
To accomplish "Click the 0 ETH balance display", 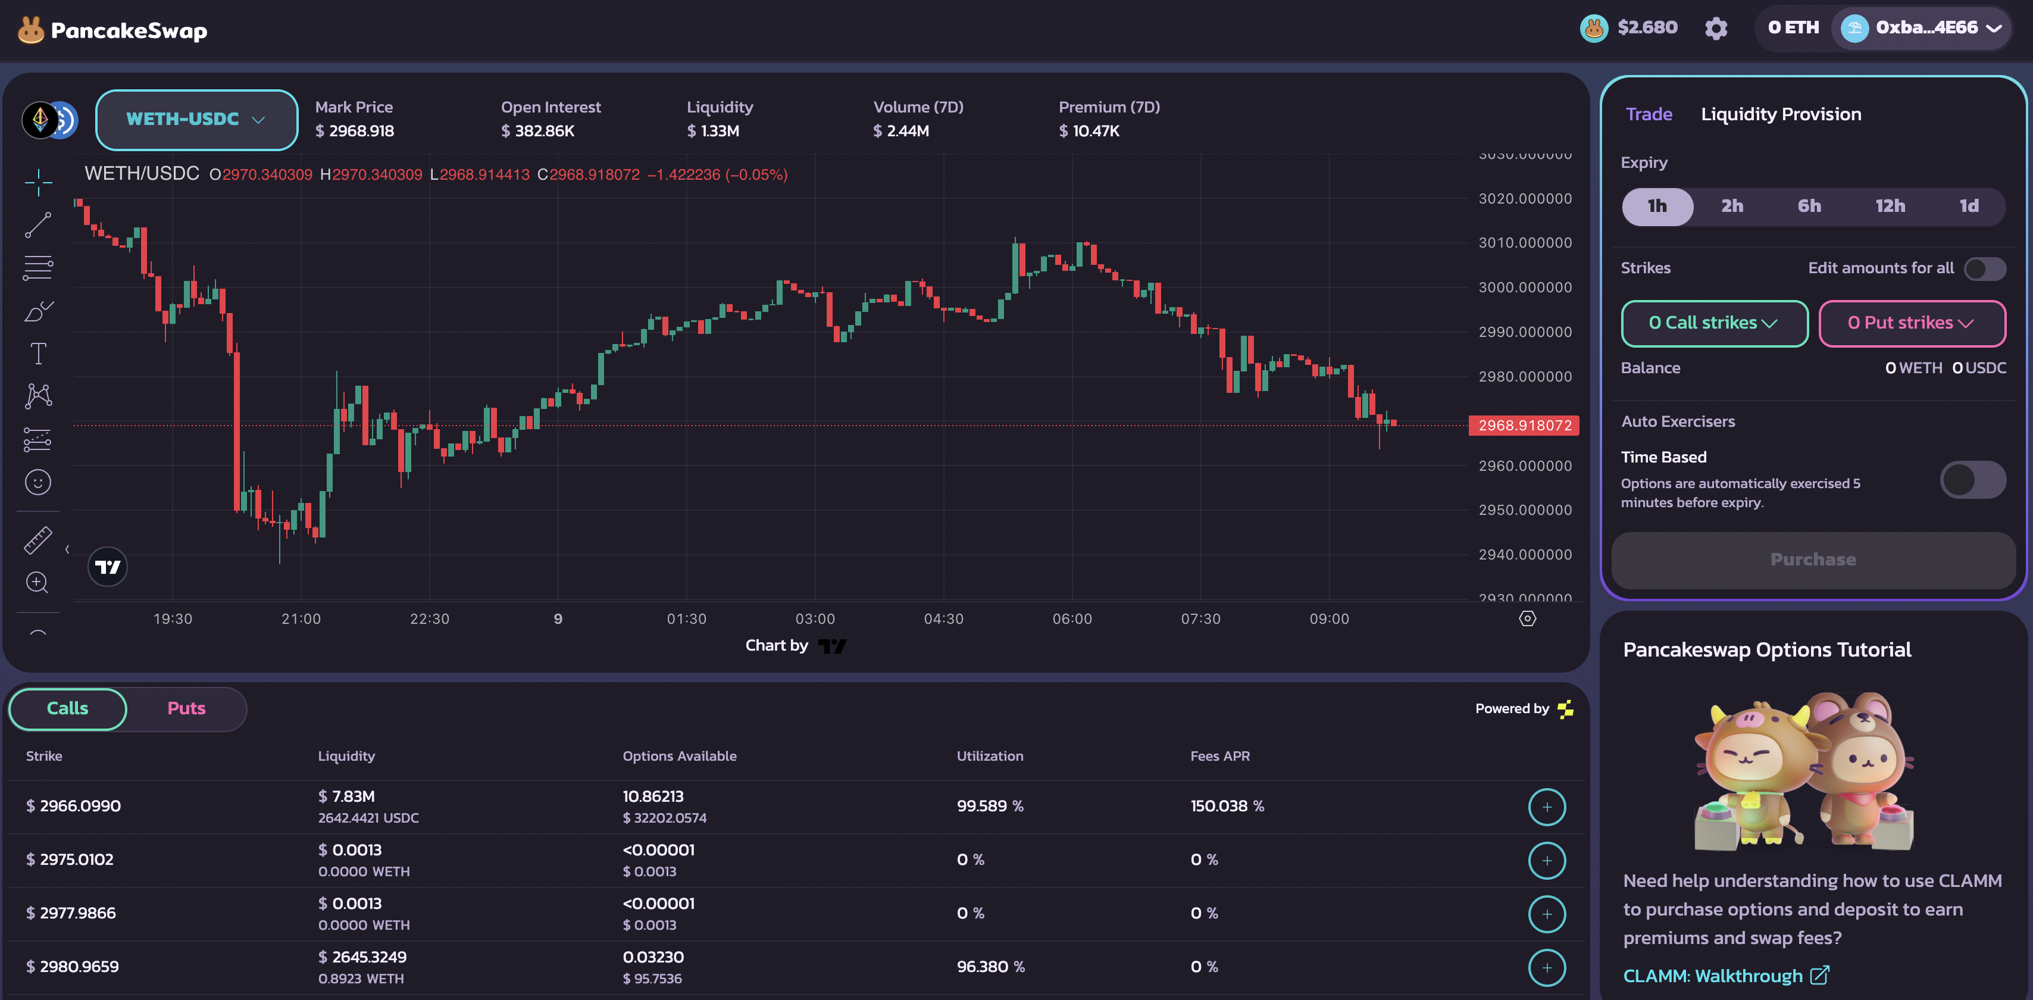I will click(1793, 29).
